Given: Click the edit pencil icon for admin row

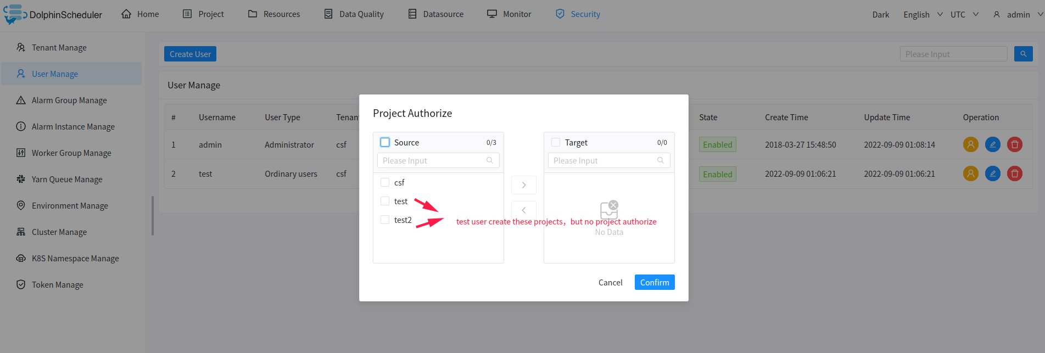Looking at the screenshot, I should click(x=993, y=144).
